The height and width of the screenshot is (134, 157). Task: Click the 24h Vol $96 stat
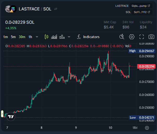click(x=128, y=25)
